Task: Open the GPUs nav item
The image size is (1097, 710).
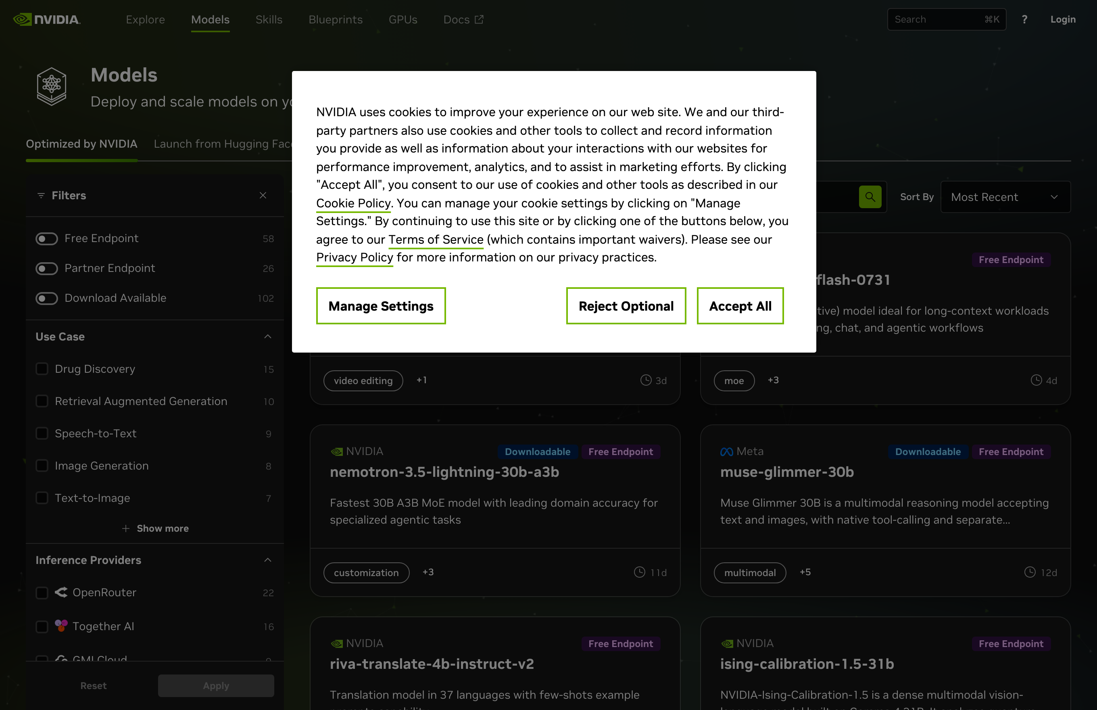Action: [x=403, y=19]
